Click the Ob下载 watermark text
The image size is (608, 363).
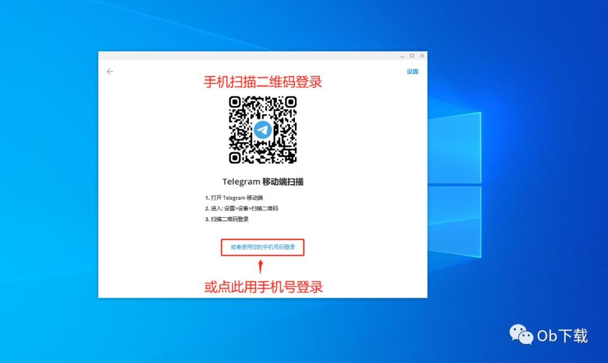coord(562,336)
